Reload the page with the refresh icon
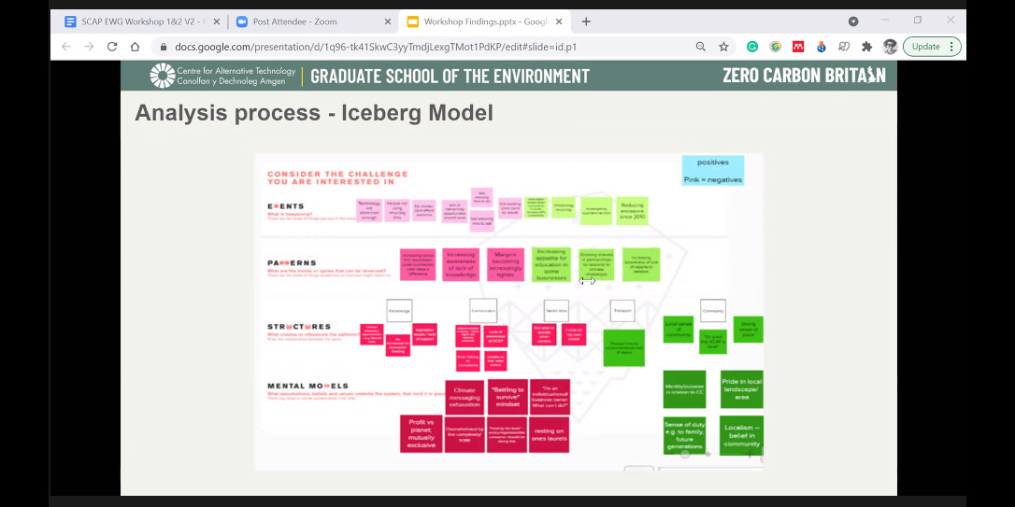Viewport: 1015px width, 507px height. (x=112, y=47)
